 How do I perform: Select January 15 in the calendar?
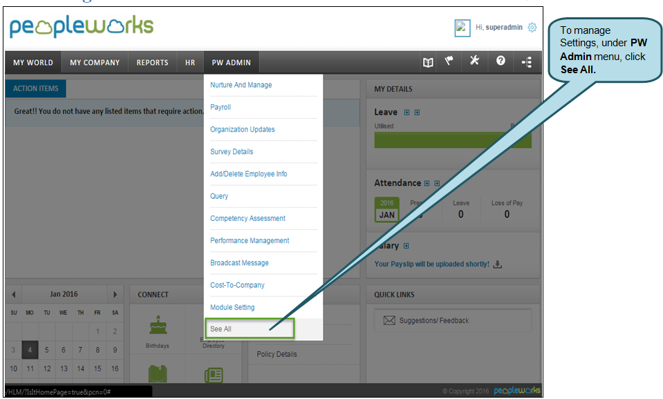(97, 369)
